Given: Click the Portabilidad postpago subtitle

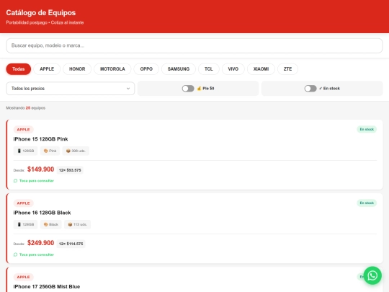Looking at the screenshot, I should pos(45,22).
